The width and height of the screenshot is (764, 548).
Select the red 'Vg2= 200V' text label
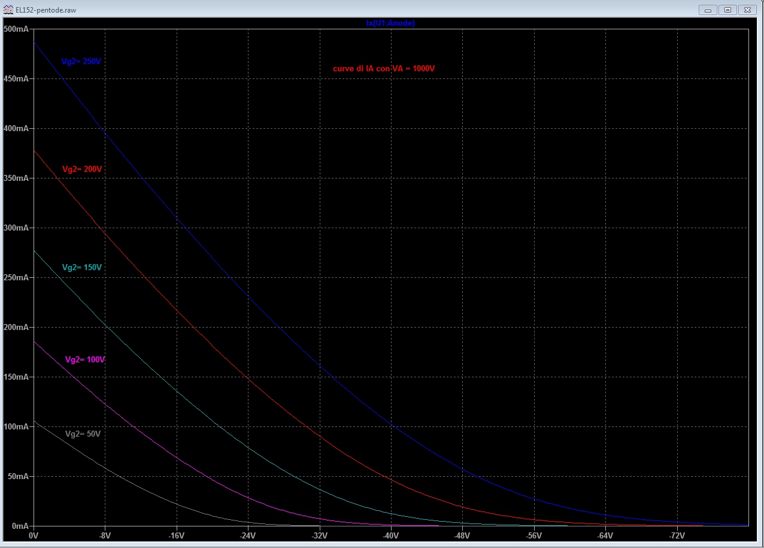82,169
